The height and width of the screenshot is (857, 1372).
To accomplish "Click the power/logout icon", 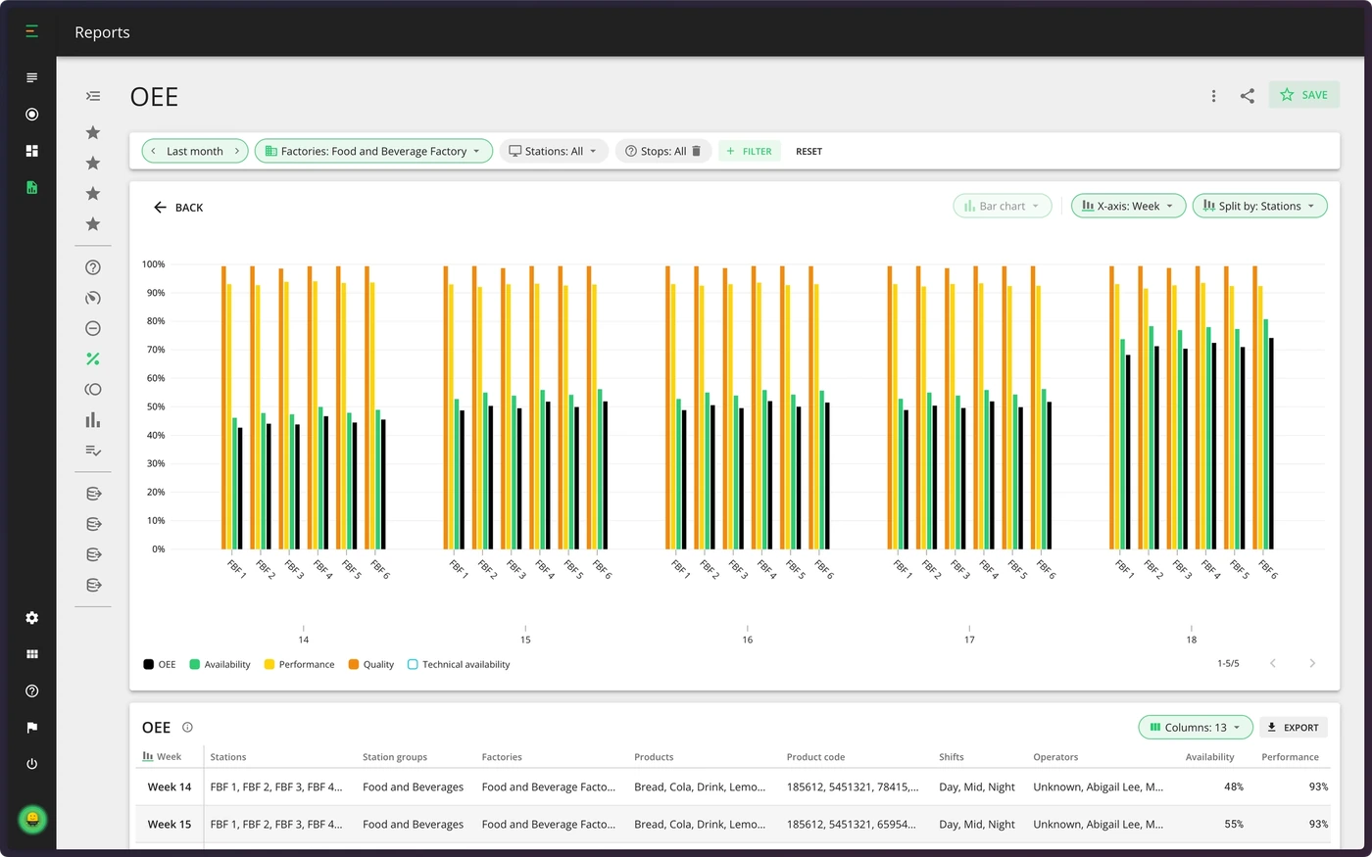I will (x=31, y=764).
